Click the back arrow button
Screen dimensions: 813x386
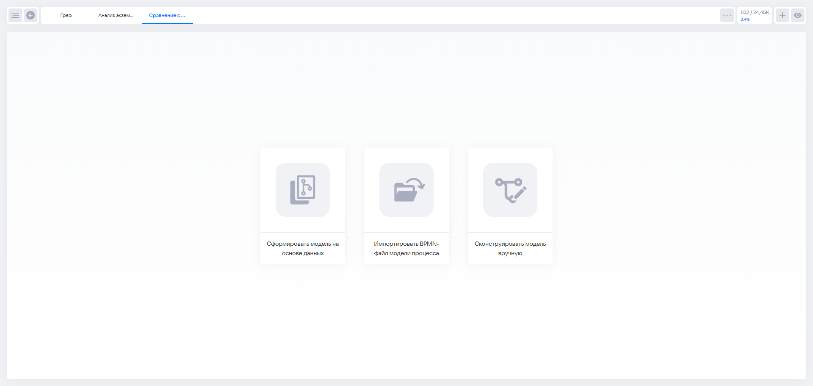pyautogui.click(x=30, y=15)
